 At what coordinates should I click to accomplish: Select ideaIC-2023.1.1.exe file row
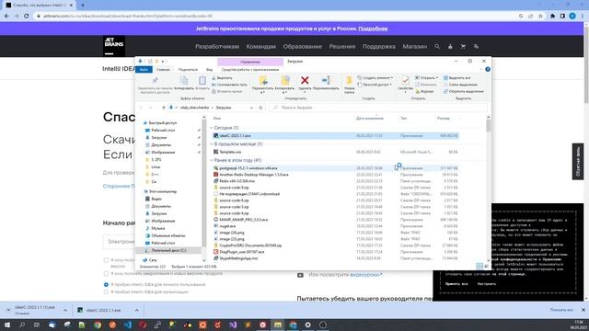point(335,136)
